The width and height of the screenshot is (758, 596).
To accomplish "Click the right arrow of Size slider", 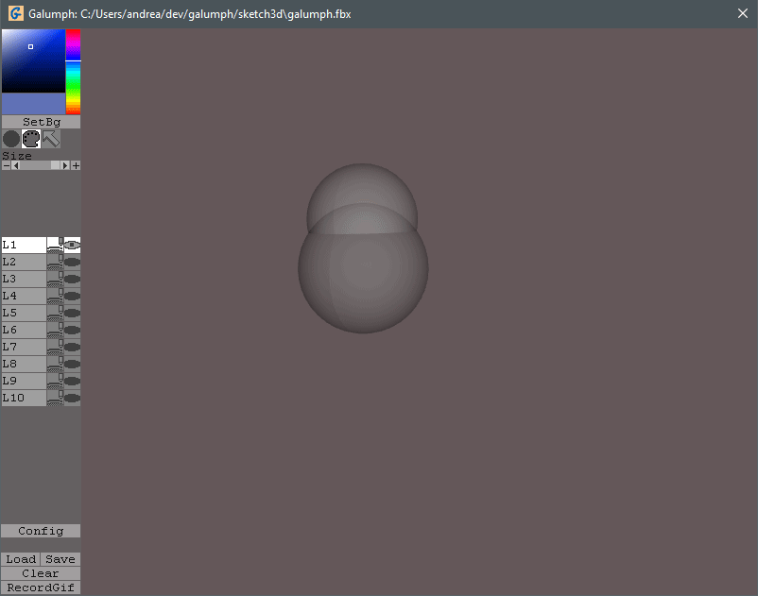I will [65, 165].
